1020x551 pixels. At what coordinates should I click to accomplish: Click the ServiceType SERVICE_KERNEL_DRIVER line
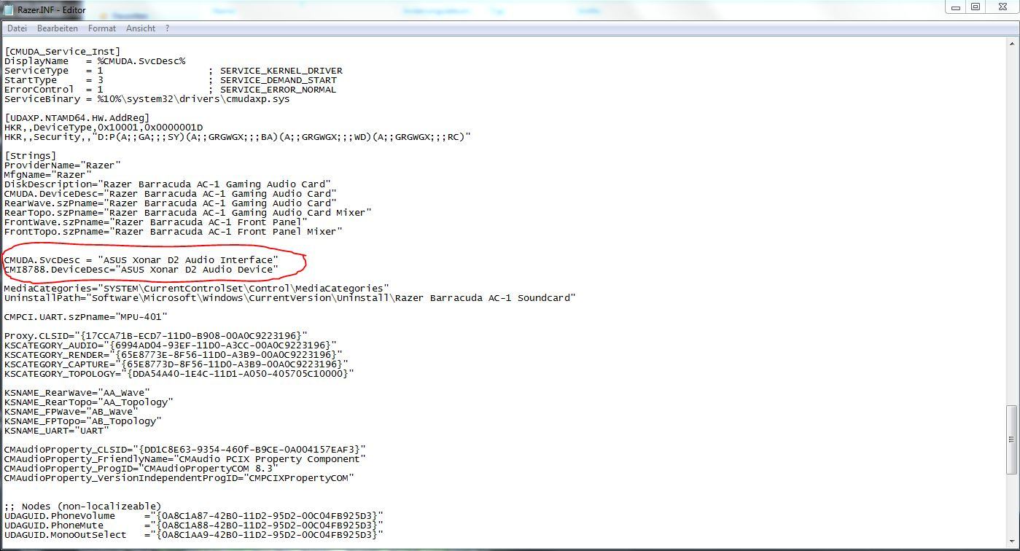click(x=173, y=71)
